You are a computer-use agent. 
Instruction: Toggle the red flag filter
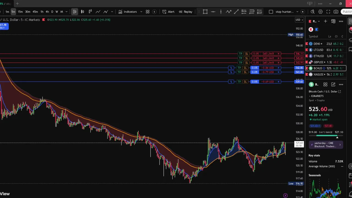coord(311,29)
